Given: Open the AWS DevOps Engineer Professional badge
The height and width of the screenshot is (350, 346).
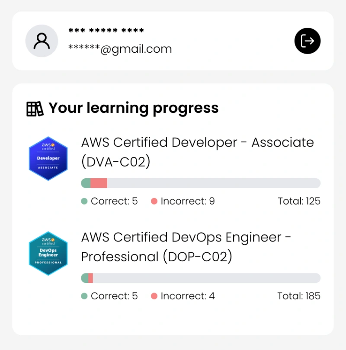Looking at the screenshot, I should point(48,253).
